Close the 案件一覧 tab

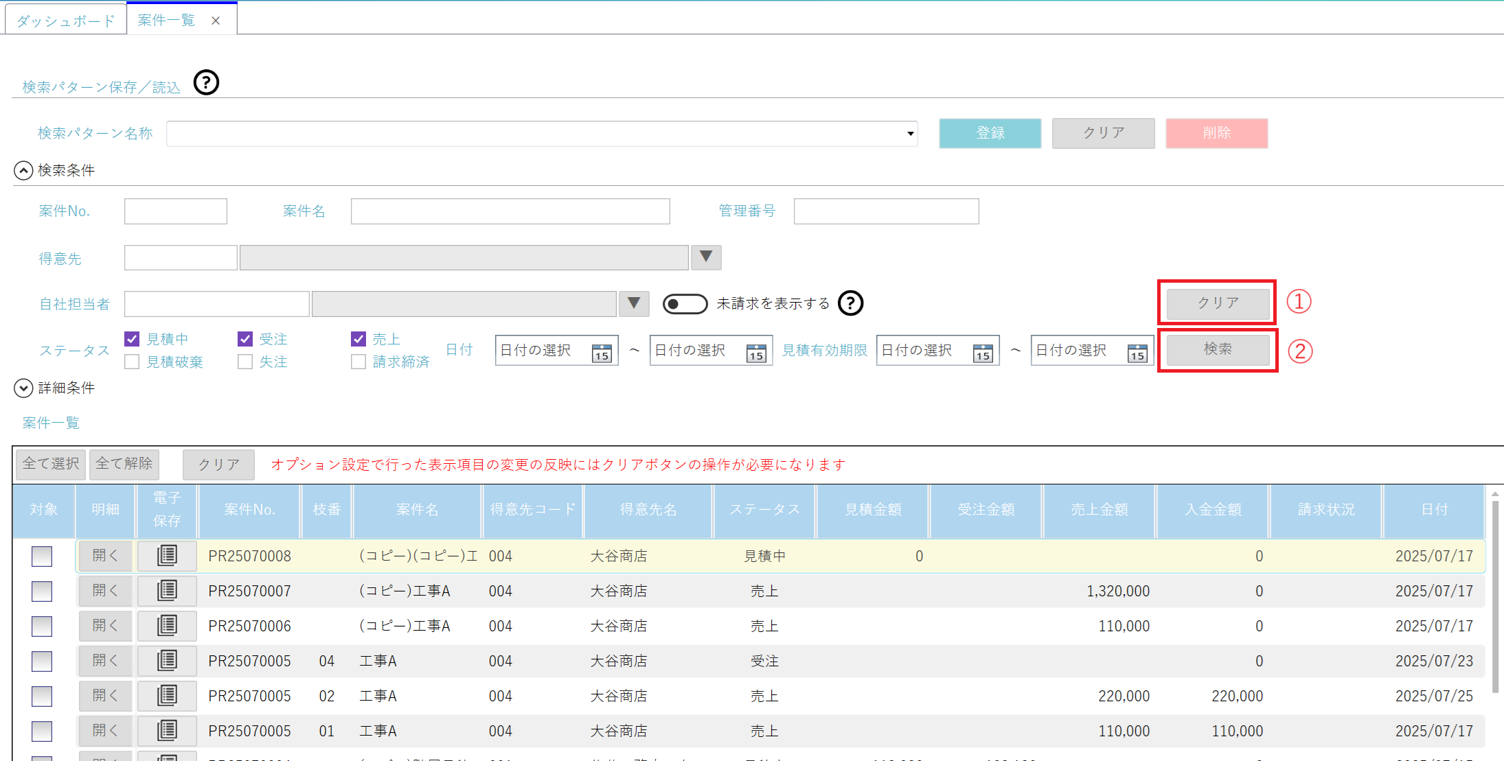coord(216,21)
